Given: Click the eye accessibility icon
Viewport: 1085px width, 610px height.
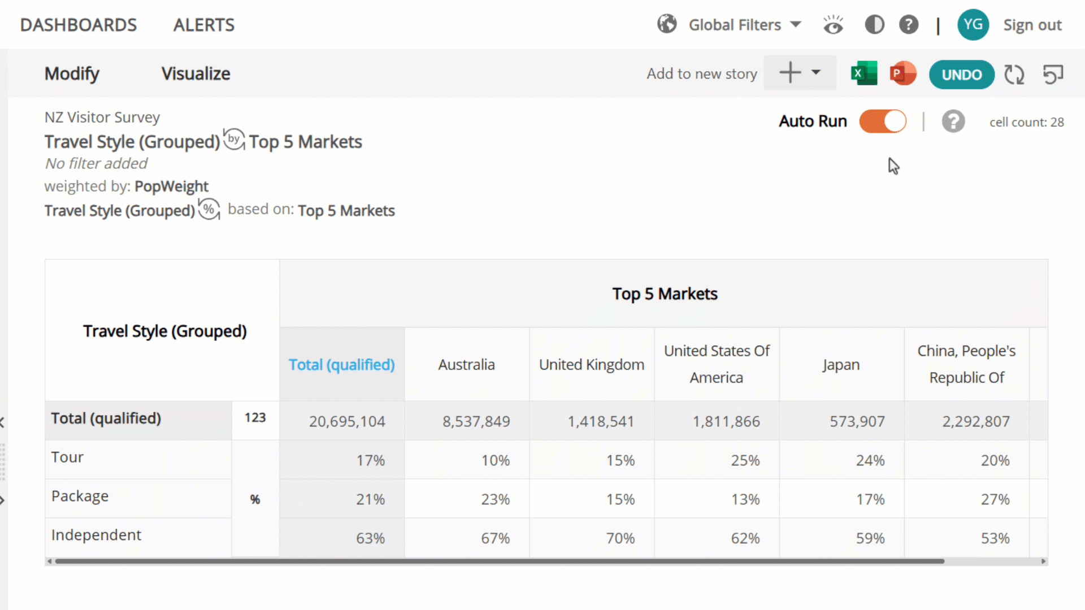Looking at the screenshot, I should tap(833, 25).
